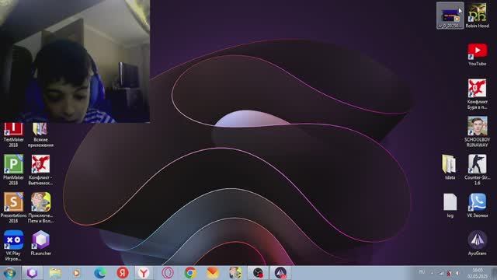Viewport: 497px width, 280px height.
Task: Open Opera browser in taskbar
Action: pos(168,273)
